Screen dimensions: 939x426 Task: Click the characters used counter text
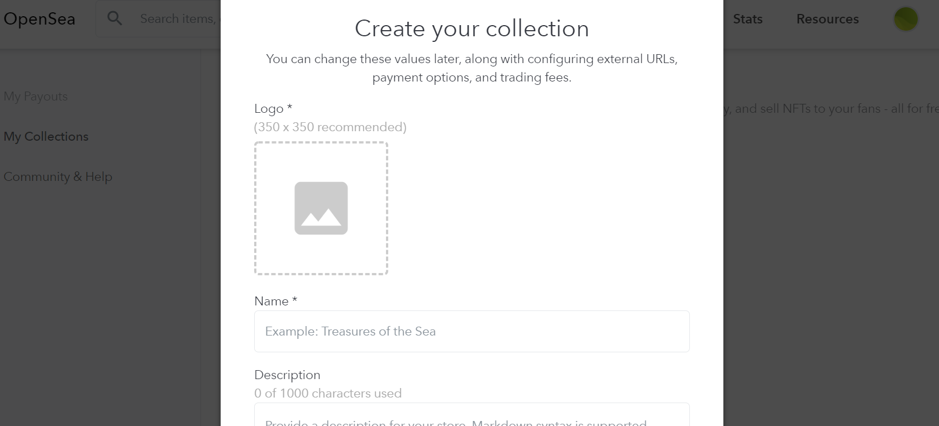coord(328,393)
